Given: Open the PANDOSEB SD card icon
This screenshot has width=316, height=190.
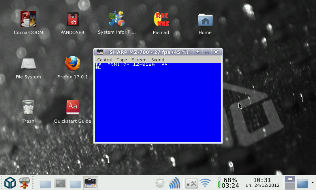Looking at the screenshot, I should 73,19.
